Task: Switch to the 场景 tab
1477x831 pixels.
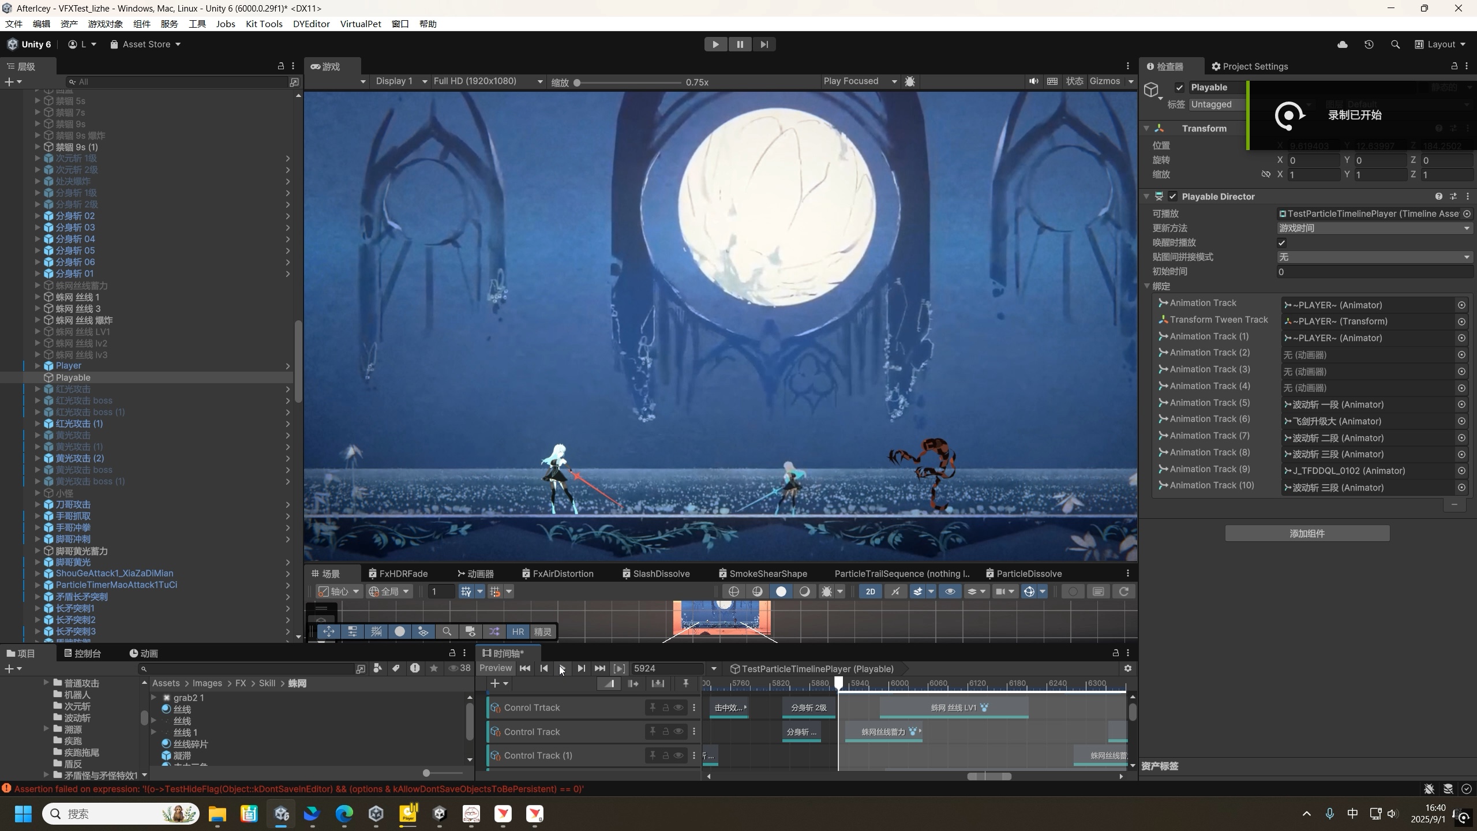Action: tap(326, 574)
